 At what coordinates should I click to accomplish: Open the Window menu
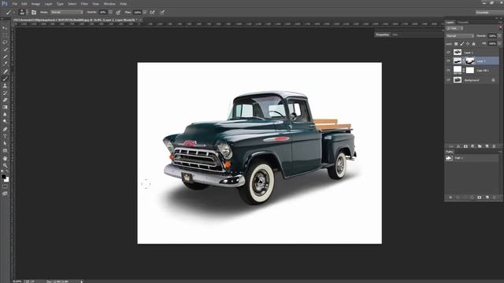click(109, 4)
